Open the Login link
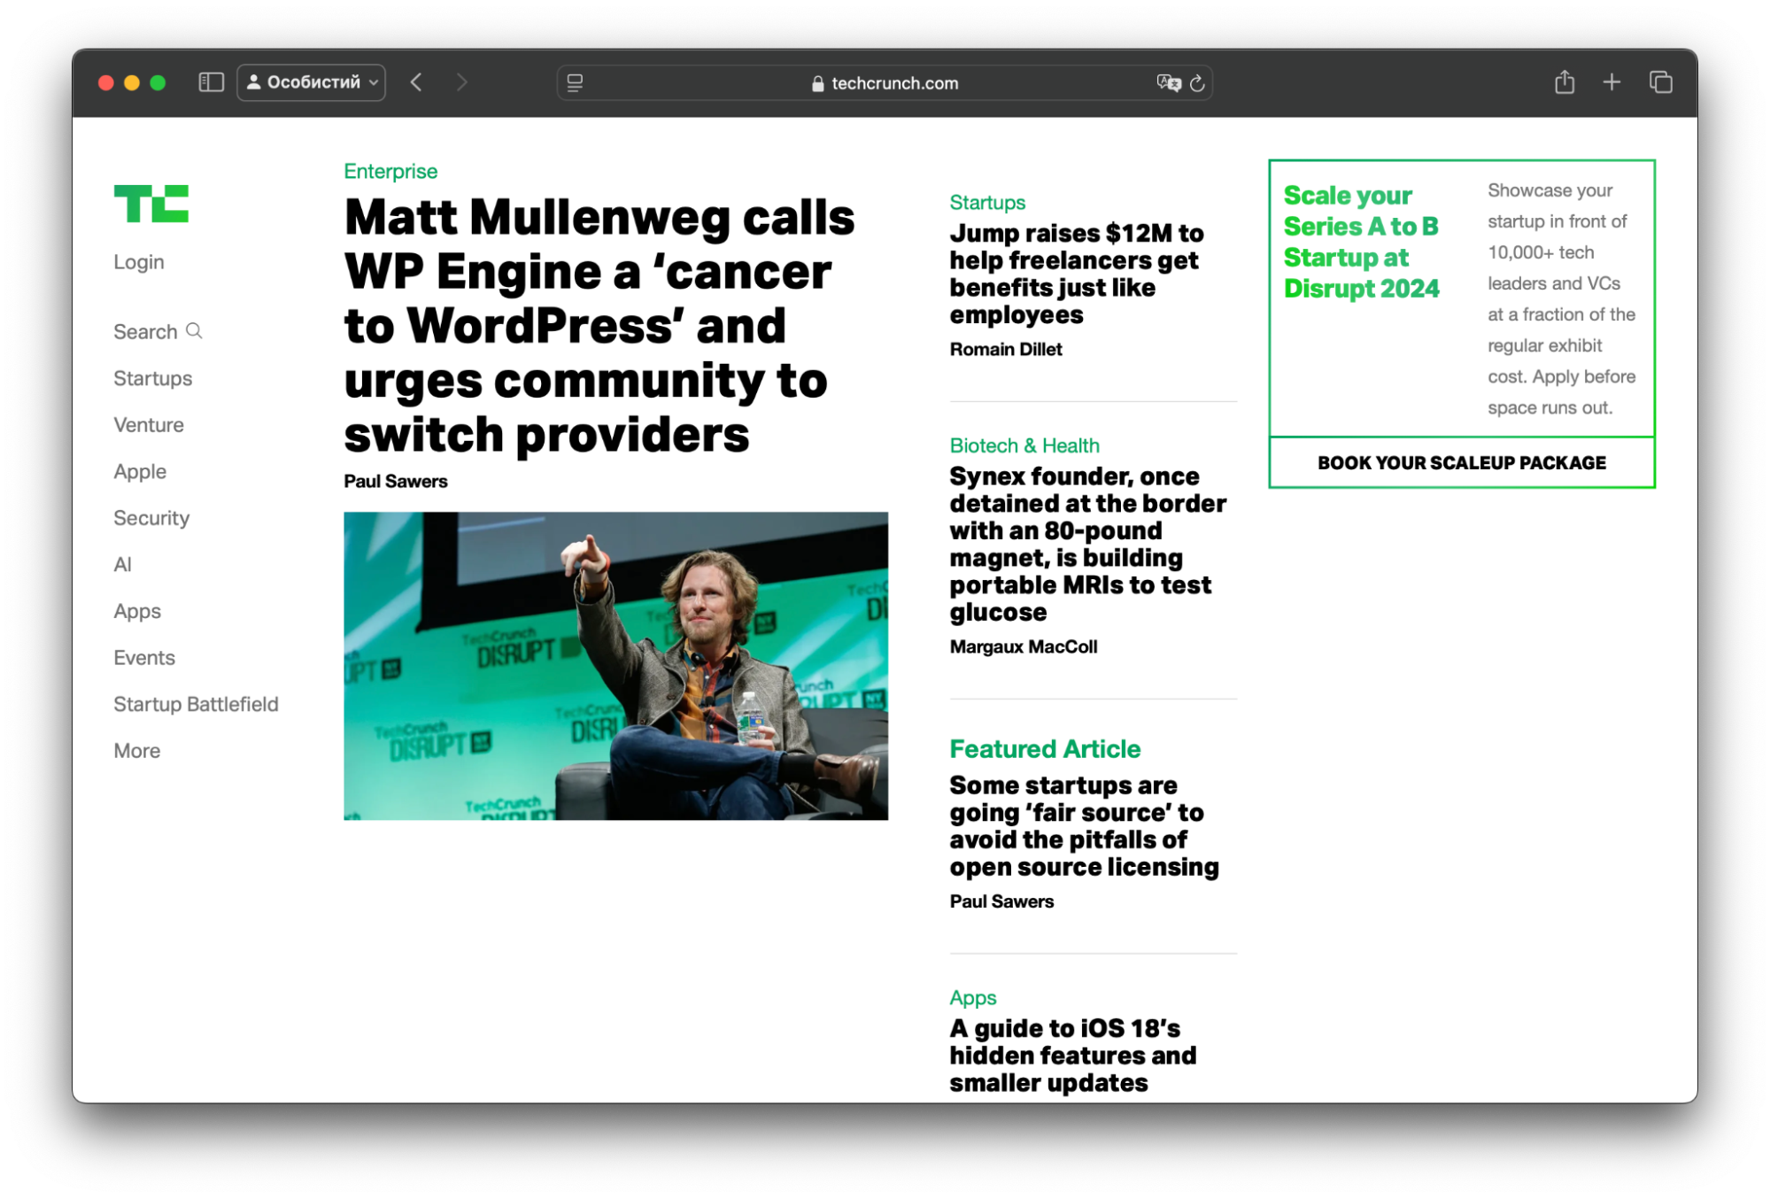Image resolution: width=1770 pixels, height=1199 pixels. pyautogui.click(x=139, y=262)
